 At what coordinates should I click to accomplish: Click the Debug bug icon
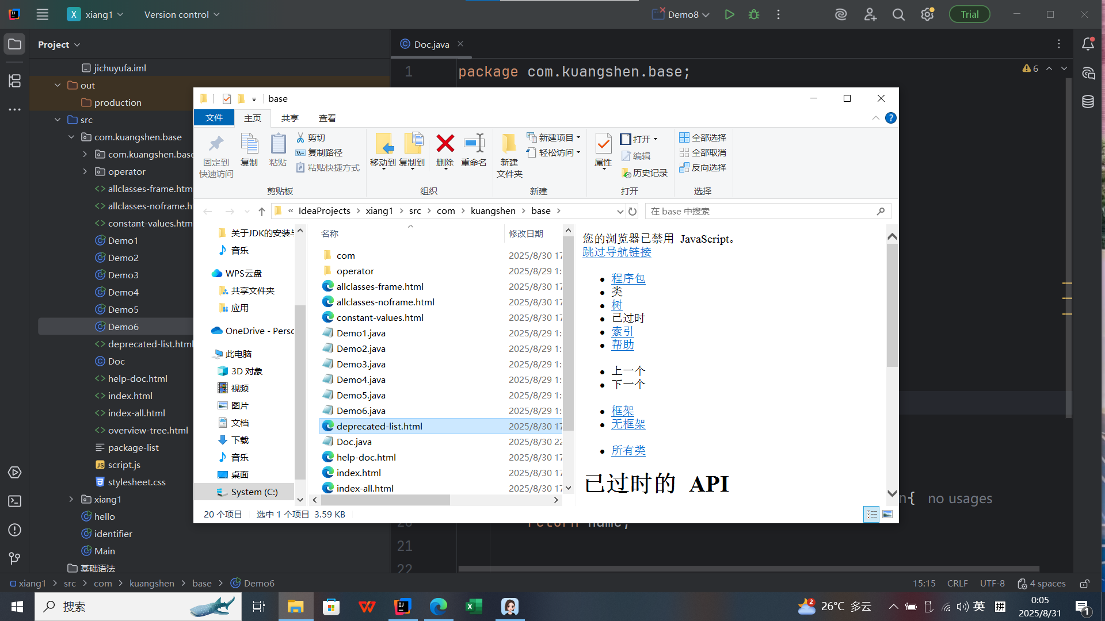coord(754,14)
